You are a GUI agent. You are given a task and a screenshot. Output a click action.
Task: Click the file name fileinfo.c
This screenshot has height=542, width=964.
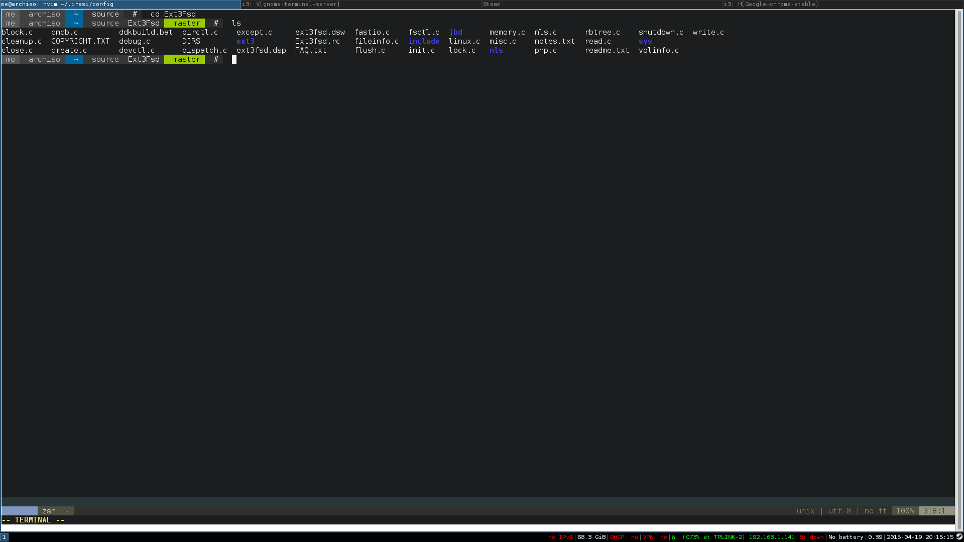pos(376,41)
